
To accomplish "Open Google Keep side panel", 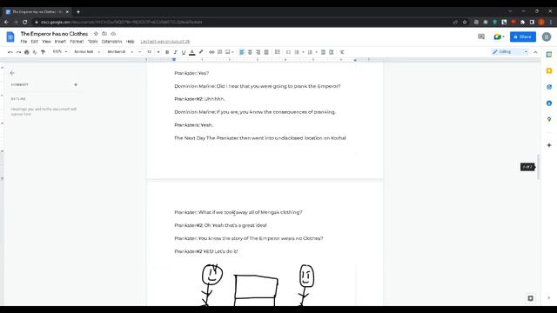I will (549, 70).
